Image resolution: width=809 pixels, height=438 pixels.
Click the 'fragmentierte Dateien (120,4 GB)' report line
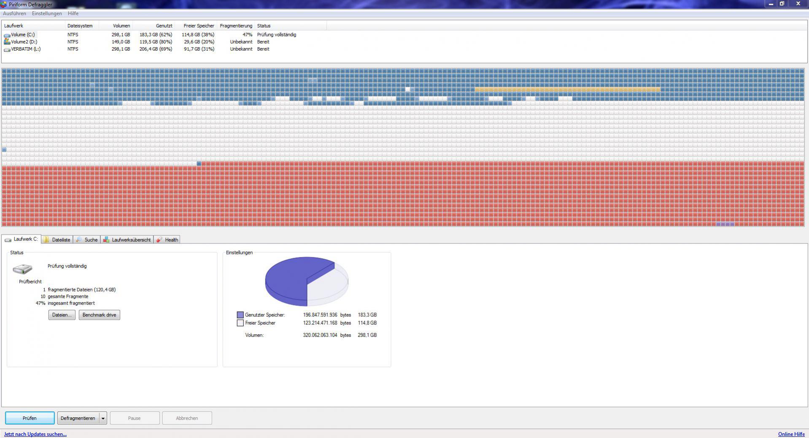tap(82, 289)
